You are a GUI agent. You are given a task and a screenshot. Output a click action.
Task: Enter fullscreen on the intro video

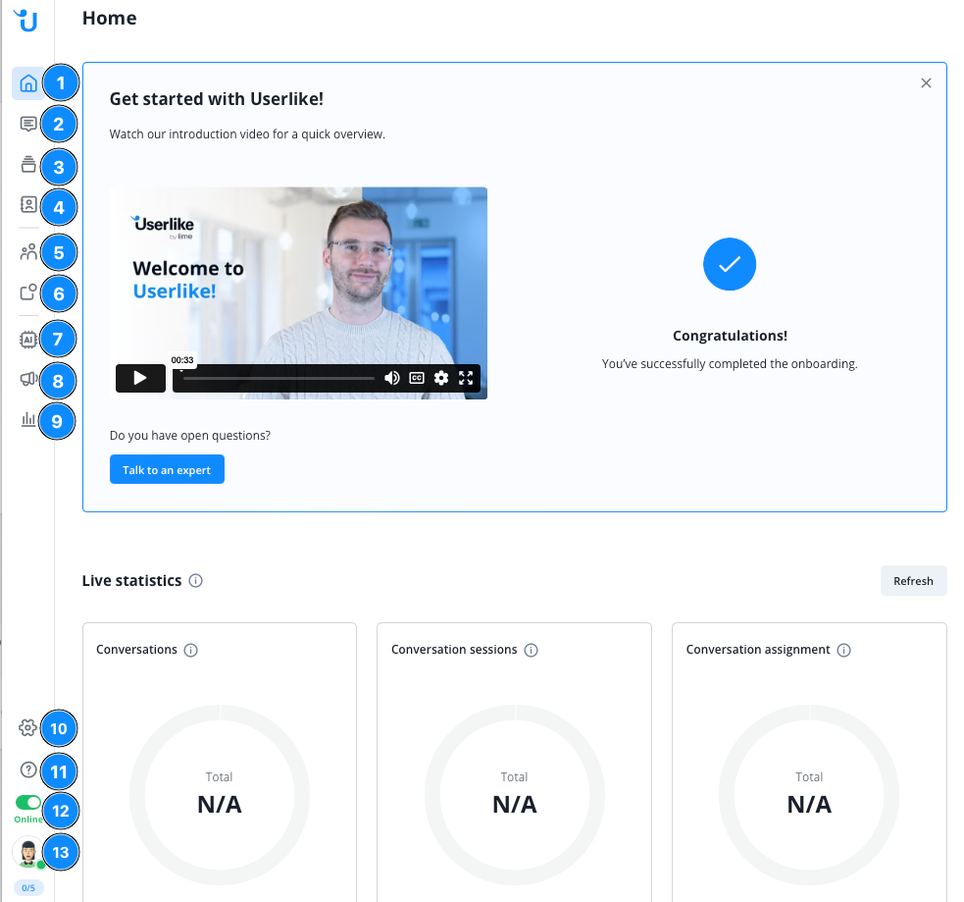(x=466, y=378)
